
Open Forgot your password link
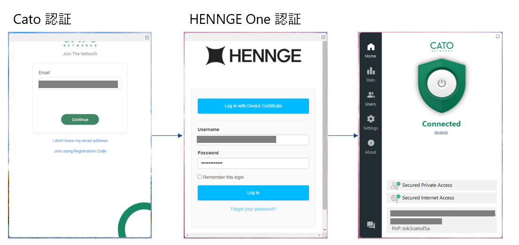pos(253,209)
